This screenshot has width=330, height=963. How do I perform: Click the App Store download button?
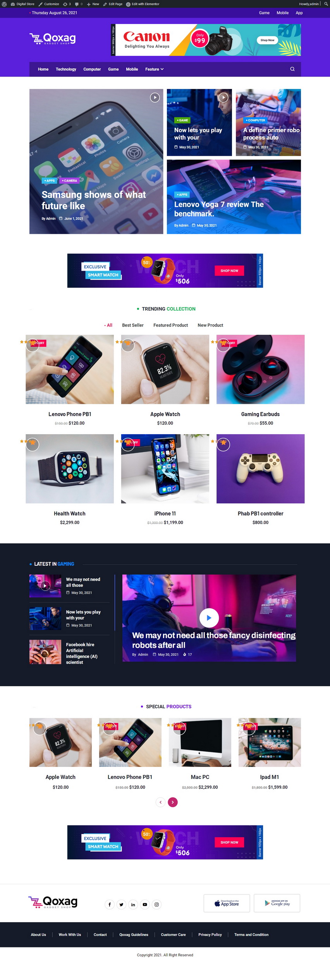(x=227, y=903)
